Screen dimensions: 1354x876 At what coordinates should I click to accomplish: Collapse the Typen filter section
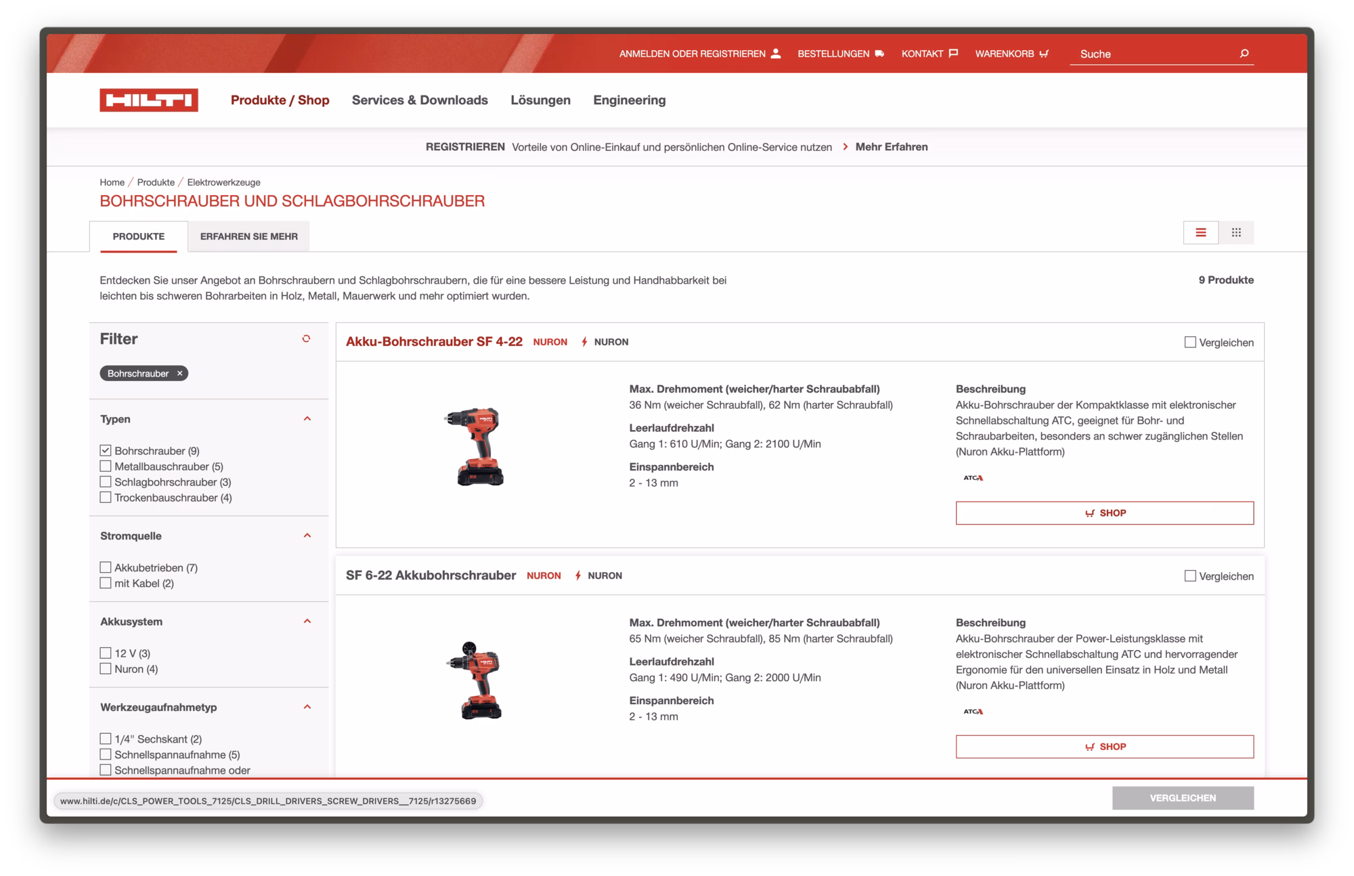click(x=307, y=419)
